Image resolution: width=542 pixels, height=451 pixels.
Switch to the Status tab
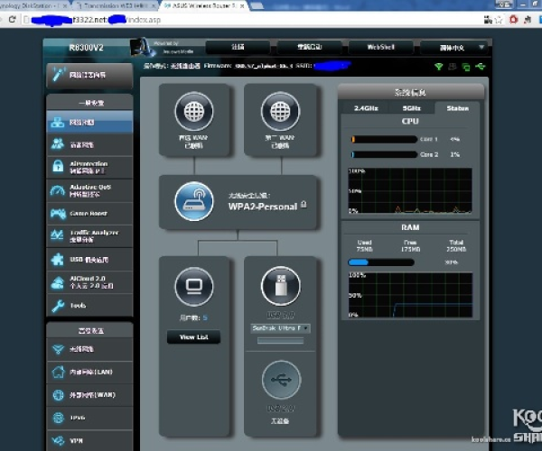tap(457, 108)
